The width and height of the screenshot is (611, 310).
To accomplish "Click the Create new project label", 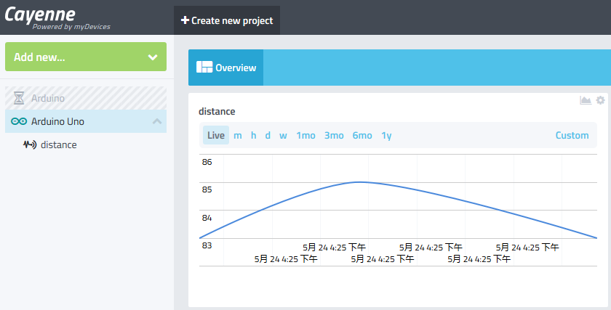I will [232, 20].
